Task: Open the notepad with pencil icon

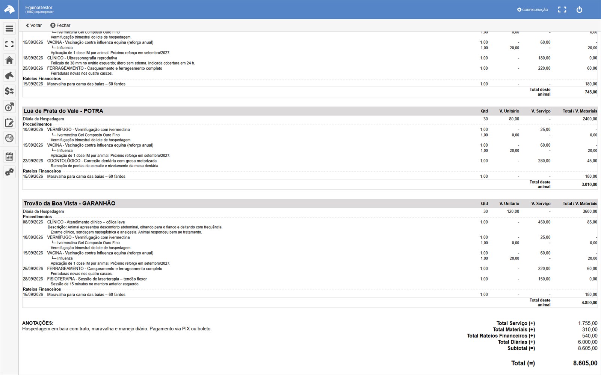Action: click(x=9, y=123)
